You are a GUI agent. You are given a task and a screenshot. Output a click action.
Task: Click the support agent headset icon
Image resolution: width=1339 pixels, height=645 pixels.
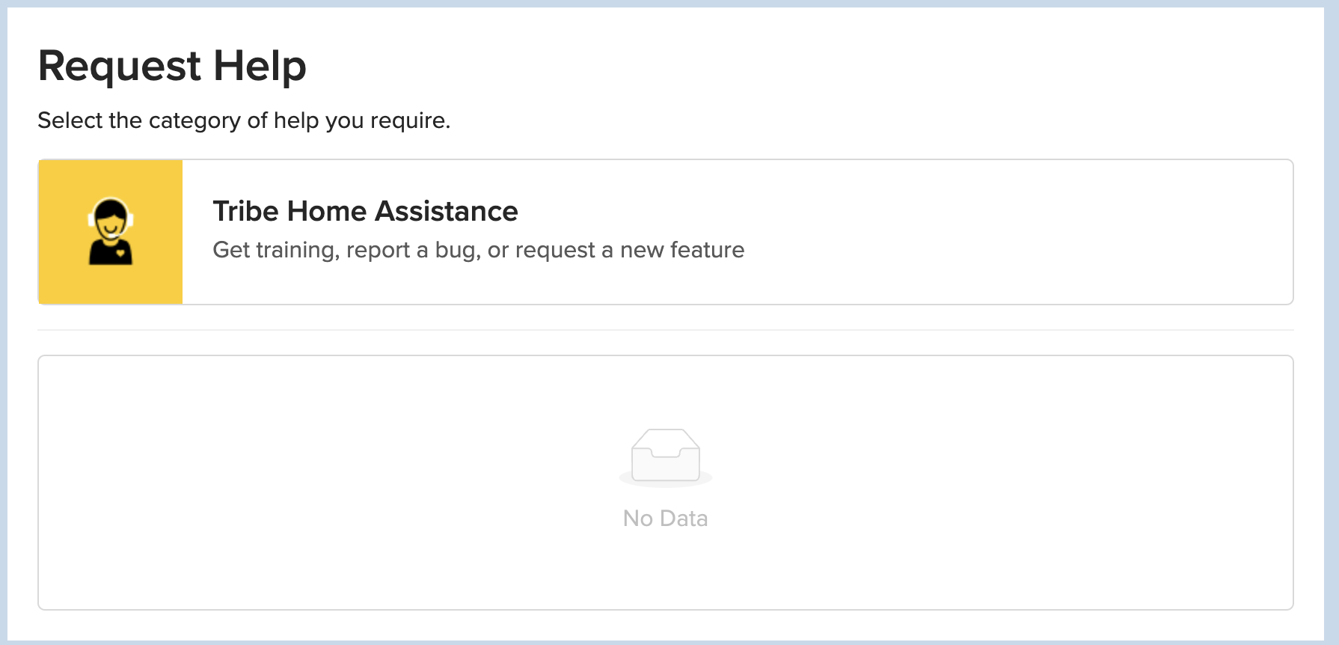pyautogui.click(x=111, y=231)
